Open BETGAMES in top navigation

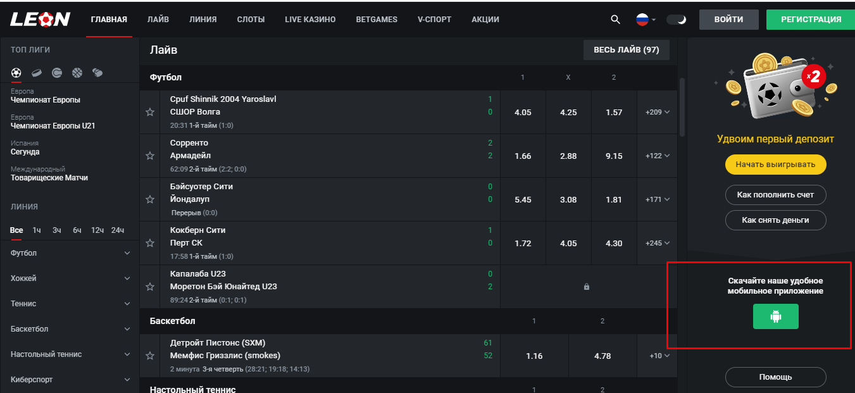coord(377,20)
